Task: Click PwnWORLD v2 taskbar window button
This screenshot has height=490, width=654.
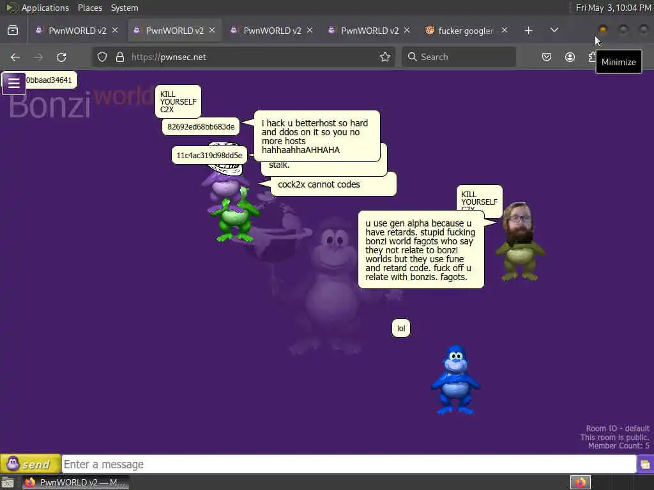Action: 75,482
